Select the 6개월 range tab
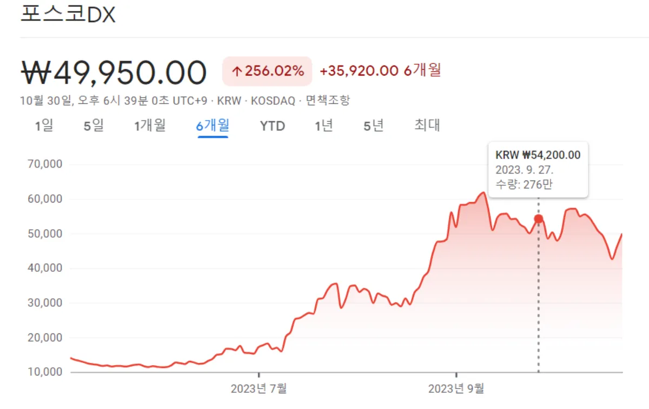Image resolution: width=649 pixels, height=409 pixels. pos(213,126)
